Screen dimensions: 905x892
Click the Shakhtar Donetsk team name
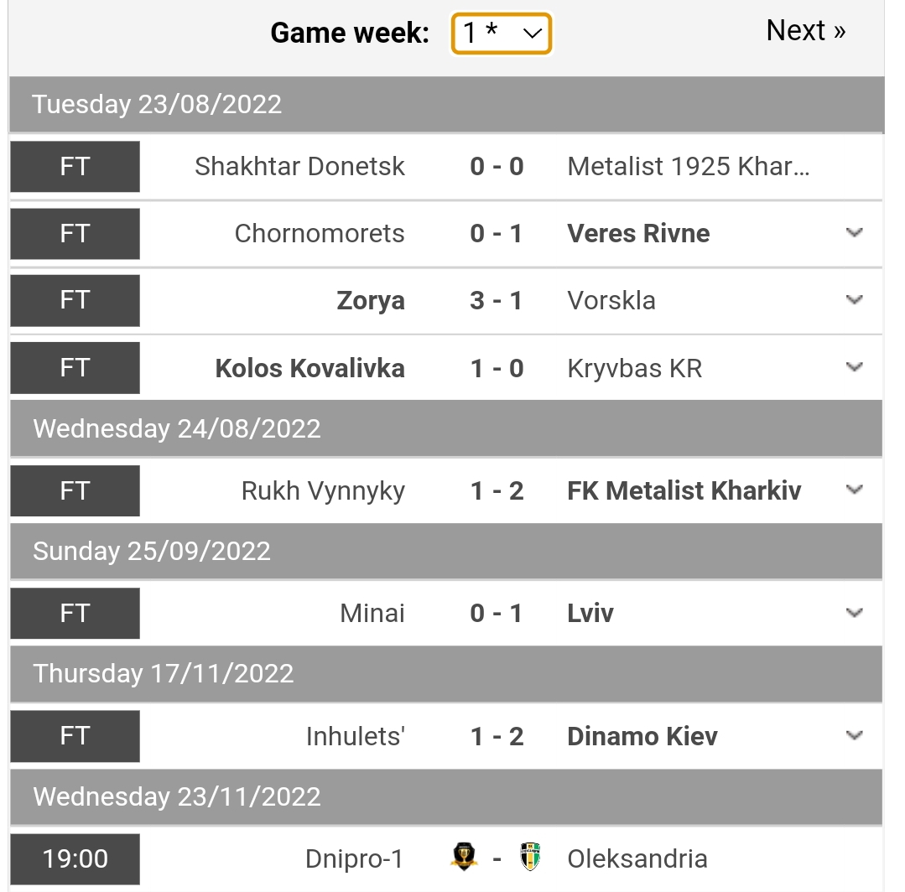(x=299, y=166)
